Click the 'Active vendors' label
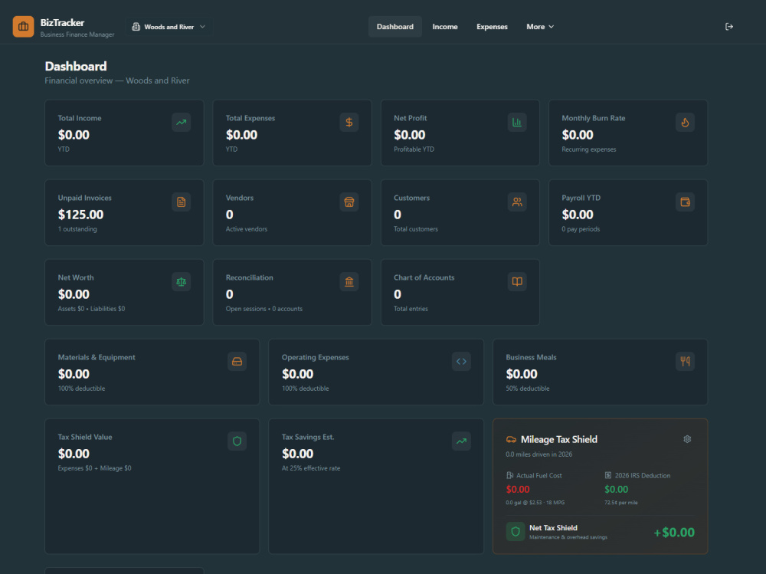The width and height of the screenshot is (766, 574). tap(246, 229)
